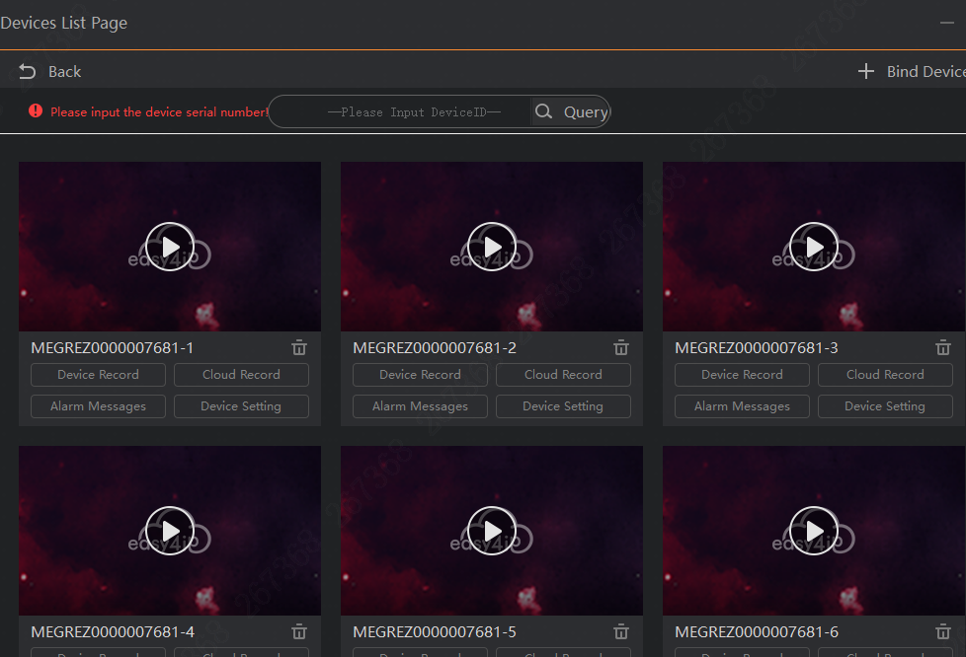Screen dimensions: 966x657
Task: Go back using the Back label
Action: pos(64,72)
